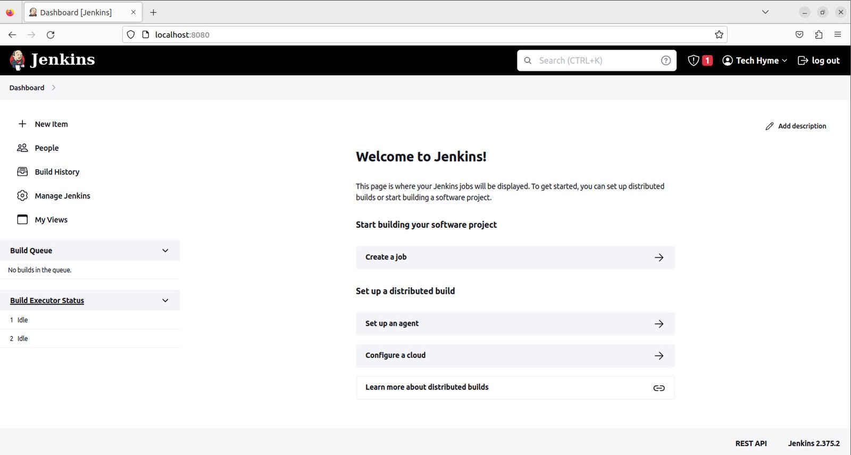Open the REST API footer link
This screenshot has height=455, width=851.
751,443
